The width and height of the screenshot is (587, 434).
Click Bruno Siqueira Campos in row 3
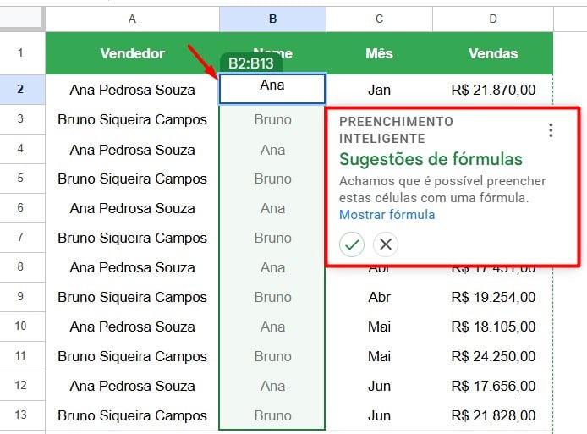(x=132, y=119)
